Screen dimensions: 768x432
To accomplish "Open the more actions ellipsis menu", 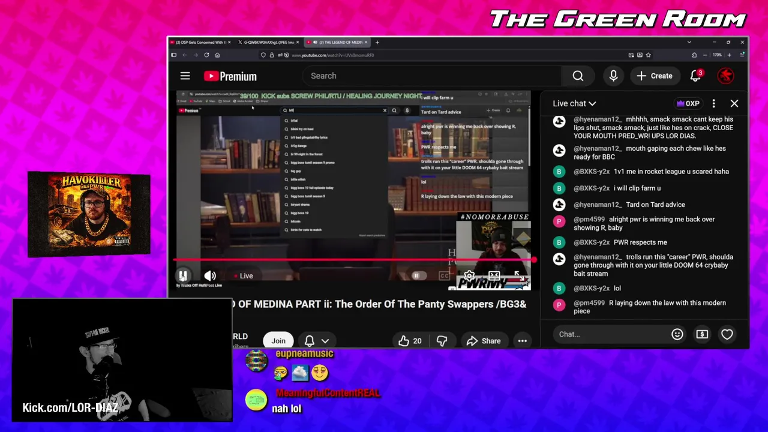I will tap(523, 341).
